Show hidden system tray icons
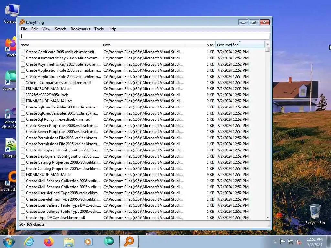The image size is (331, 248). (x=275, y=242)
